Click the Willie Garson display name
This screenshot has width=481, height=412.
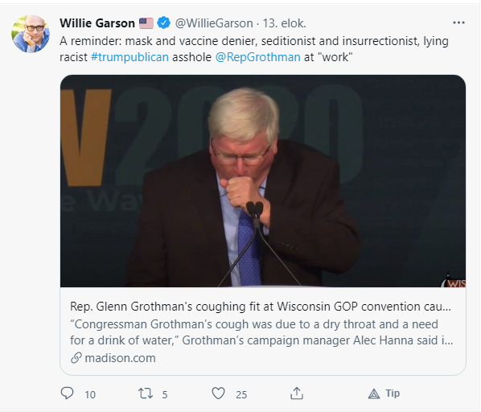[x=97, y=23]
